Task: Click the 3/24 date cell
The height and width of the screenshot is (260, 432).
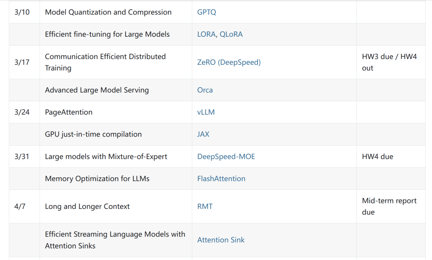Action: coord(22,112)
